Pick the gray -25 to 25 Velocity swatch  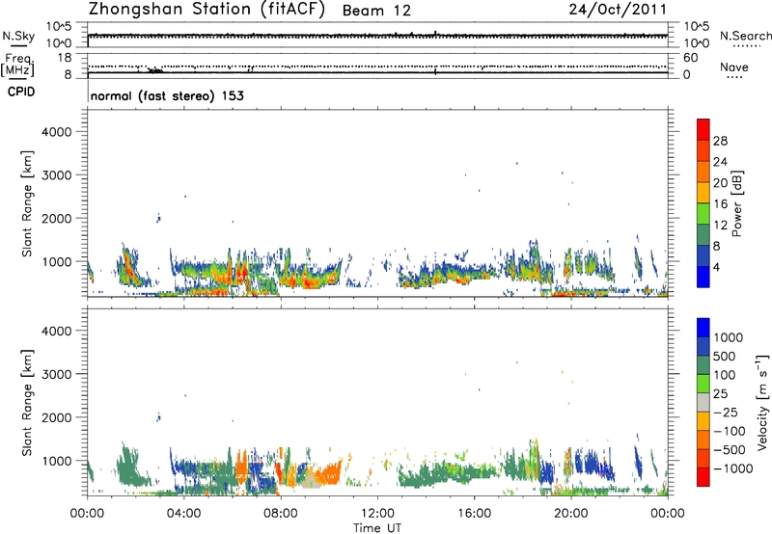pos(703,402)
